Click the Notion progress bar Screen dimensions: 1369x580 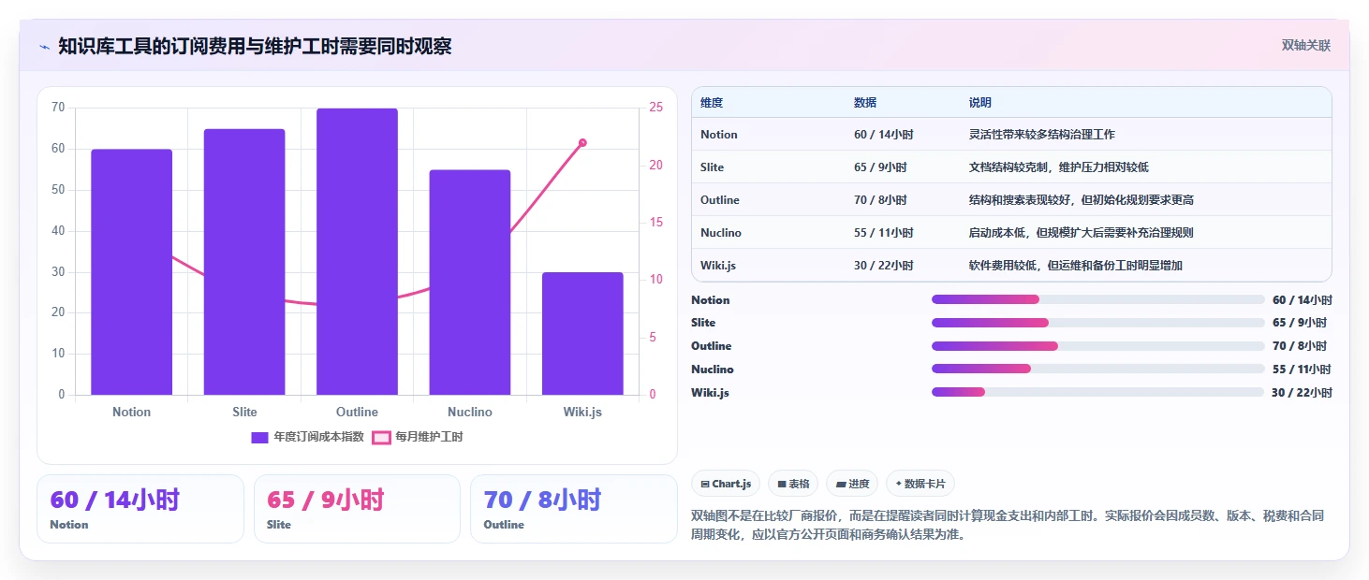[x=1097, y=299]
